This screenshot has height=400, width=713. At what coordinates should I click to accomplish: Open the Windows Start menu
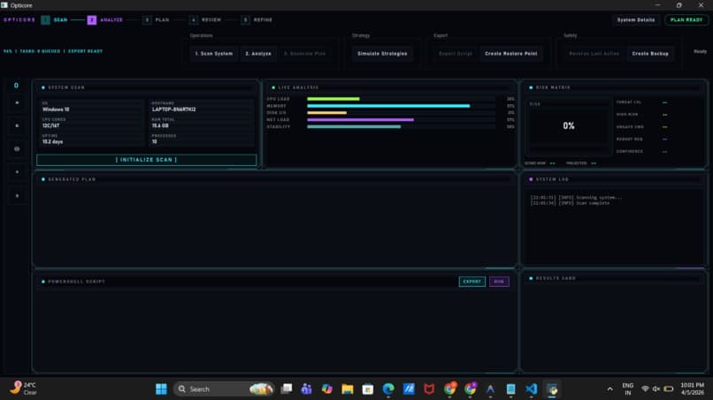click(161, 389)
